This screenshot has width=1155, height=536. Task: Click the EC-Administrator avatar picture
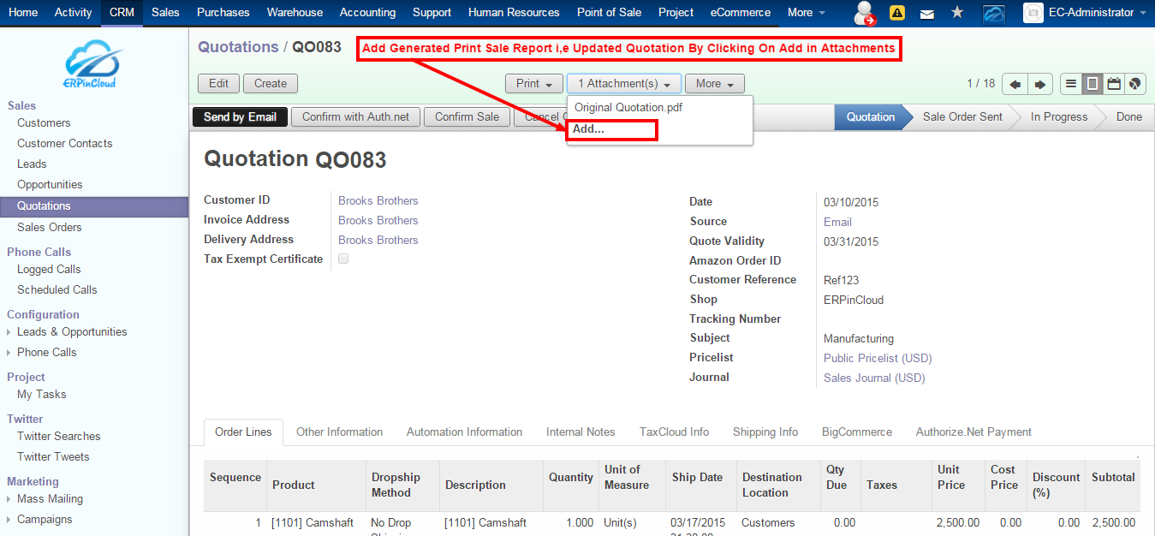[1033, 13]
